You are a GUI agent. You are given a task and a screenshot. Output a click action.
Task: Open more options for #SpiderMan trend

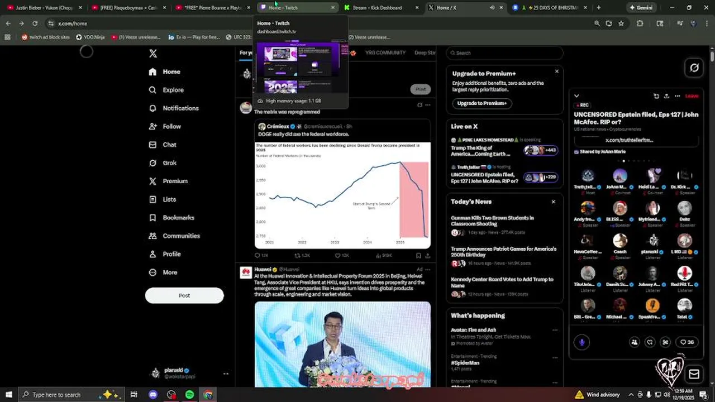pos(555,356)
